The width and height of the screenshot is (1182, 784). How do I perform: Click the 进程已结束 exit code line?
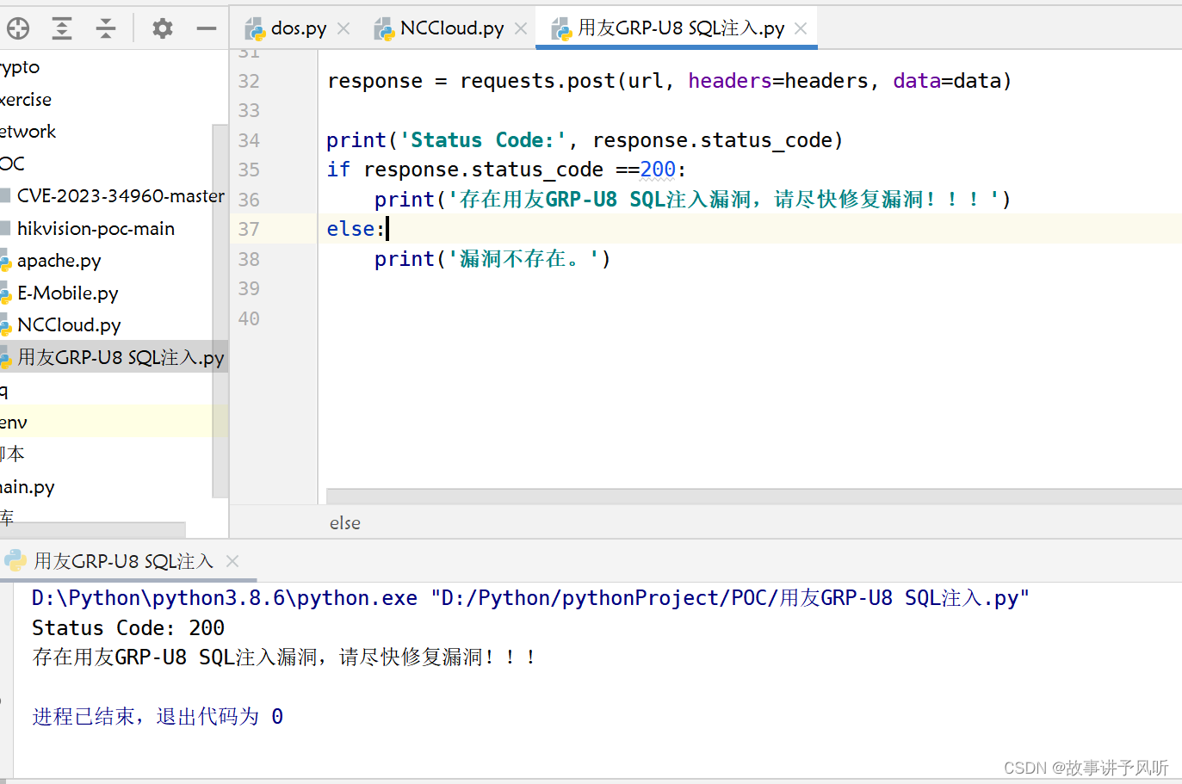(x=158, y=717)
